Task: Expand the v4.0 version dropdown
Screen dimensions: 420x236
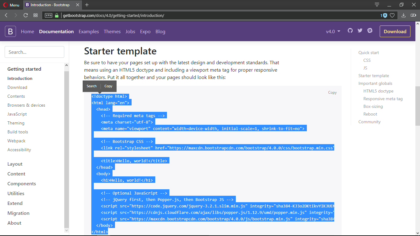Action: (x=333, y=31)
